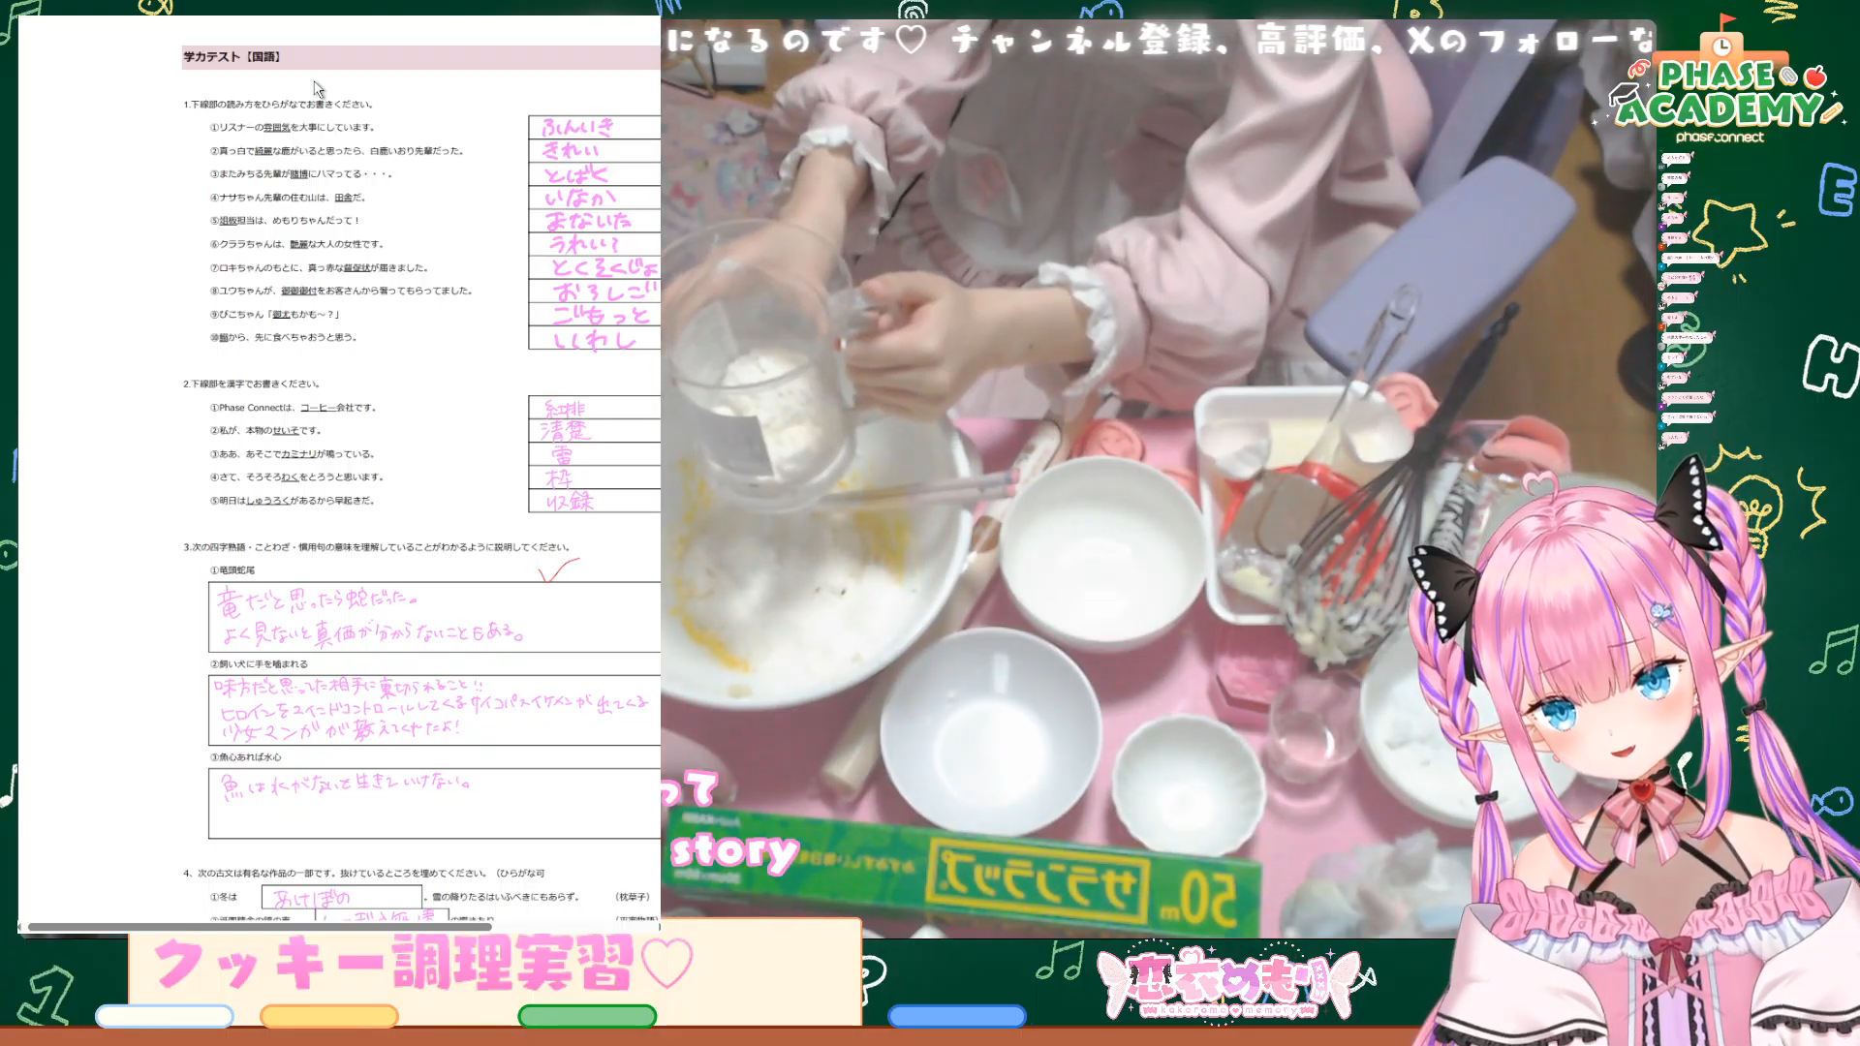The width and height of the screenshot is (1860, 1046).
Task: Click the answer box containing 'いなか'
Action: point(595,198)
